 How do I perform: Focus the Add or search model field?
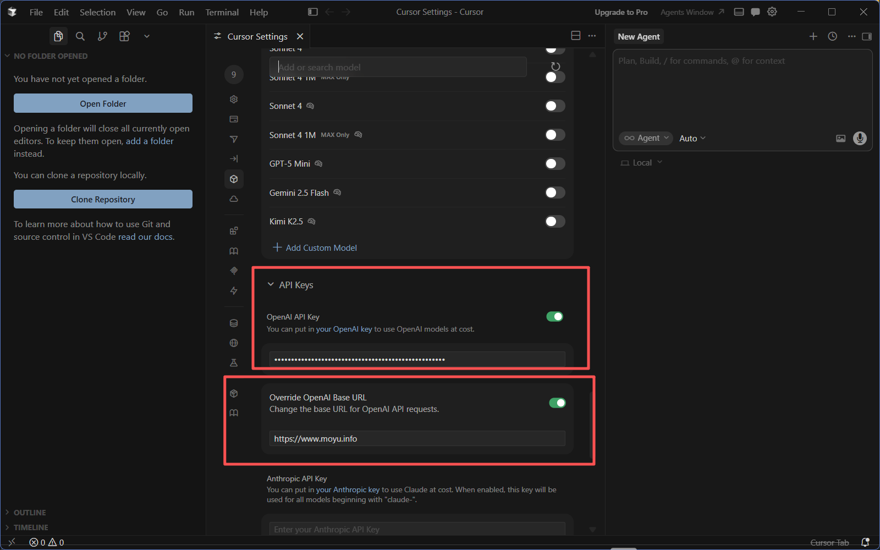[398, 67]
